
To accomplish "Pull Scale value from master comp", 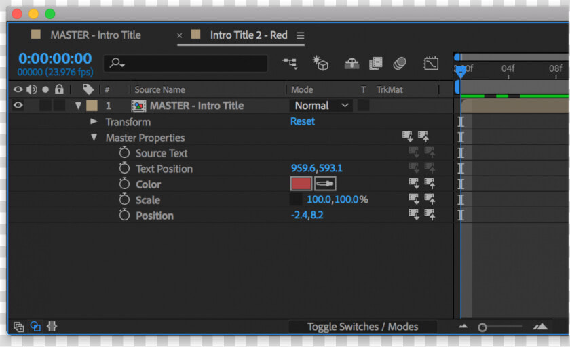I will tap(414, 199).
